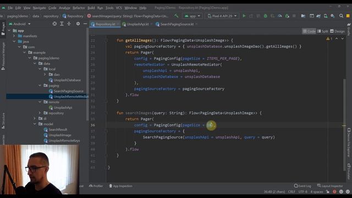Switch editor to Split view
This screenshot has height=198, width=352.
pyautogui.click(x=323, y=31)
